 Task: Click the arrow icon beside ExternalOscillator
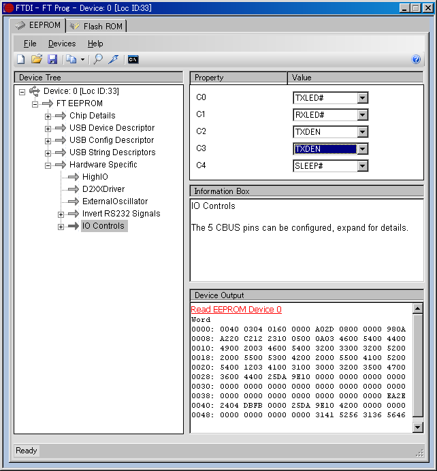tap(74, 201)
